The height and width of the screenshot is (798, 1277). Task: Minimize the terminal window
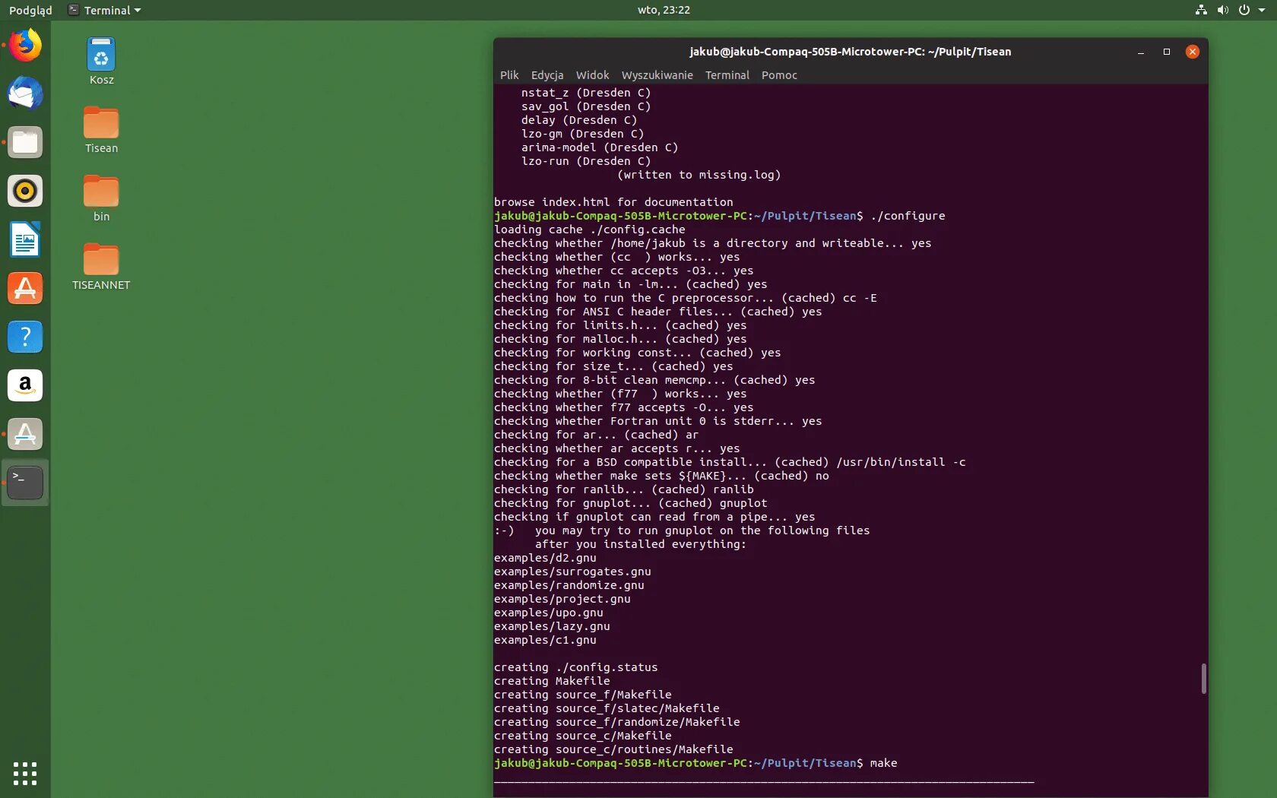1141,52
